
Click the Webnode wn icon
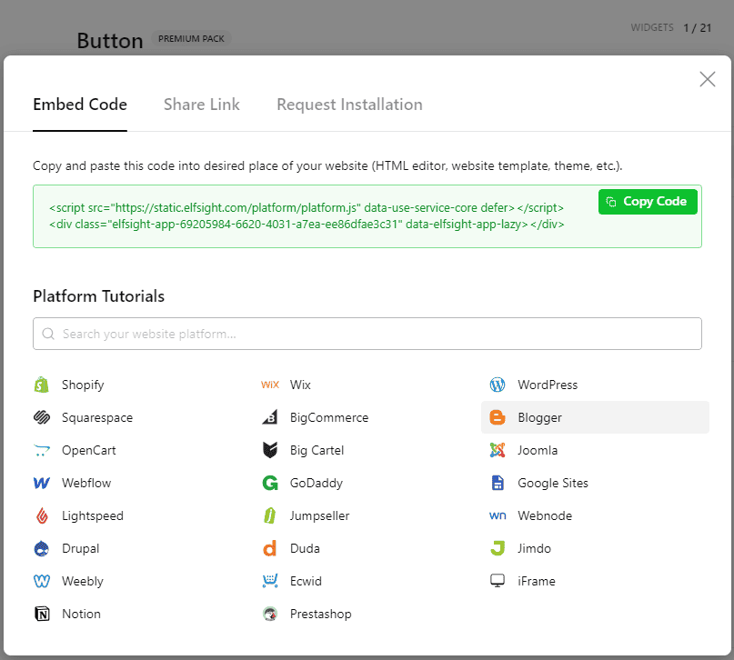click(498, 515)
